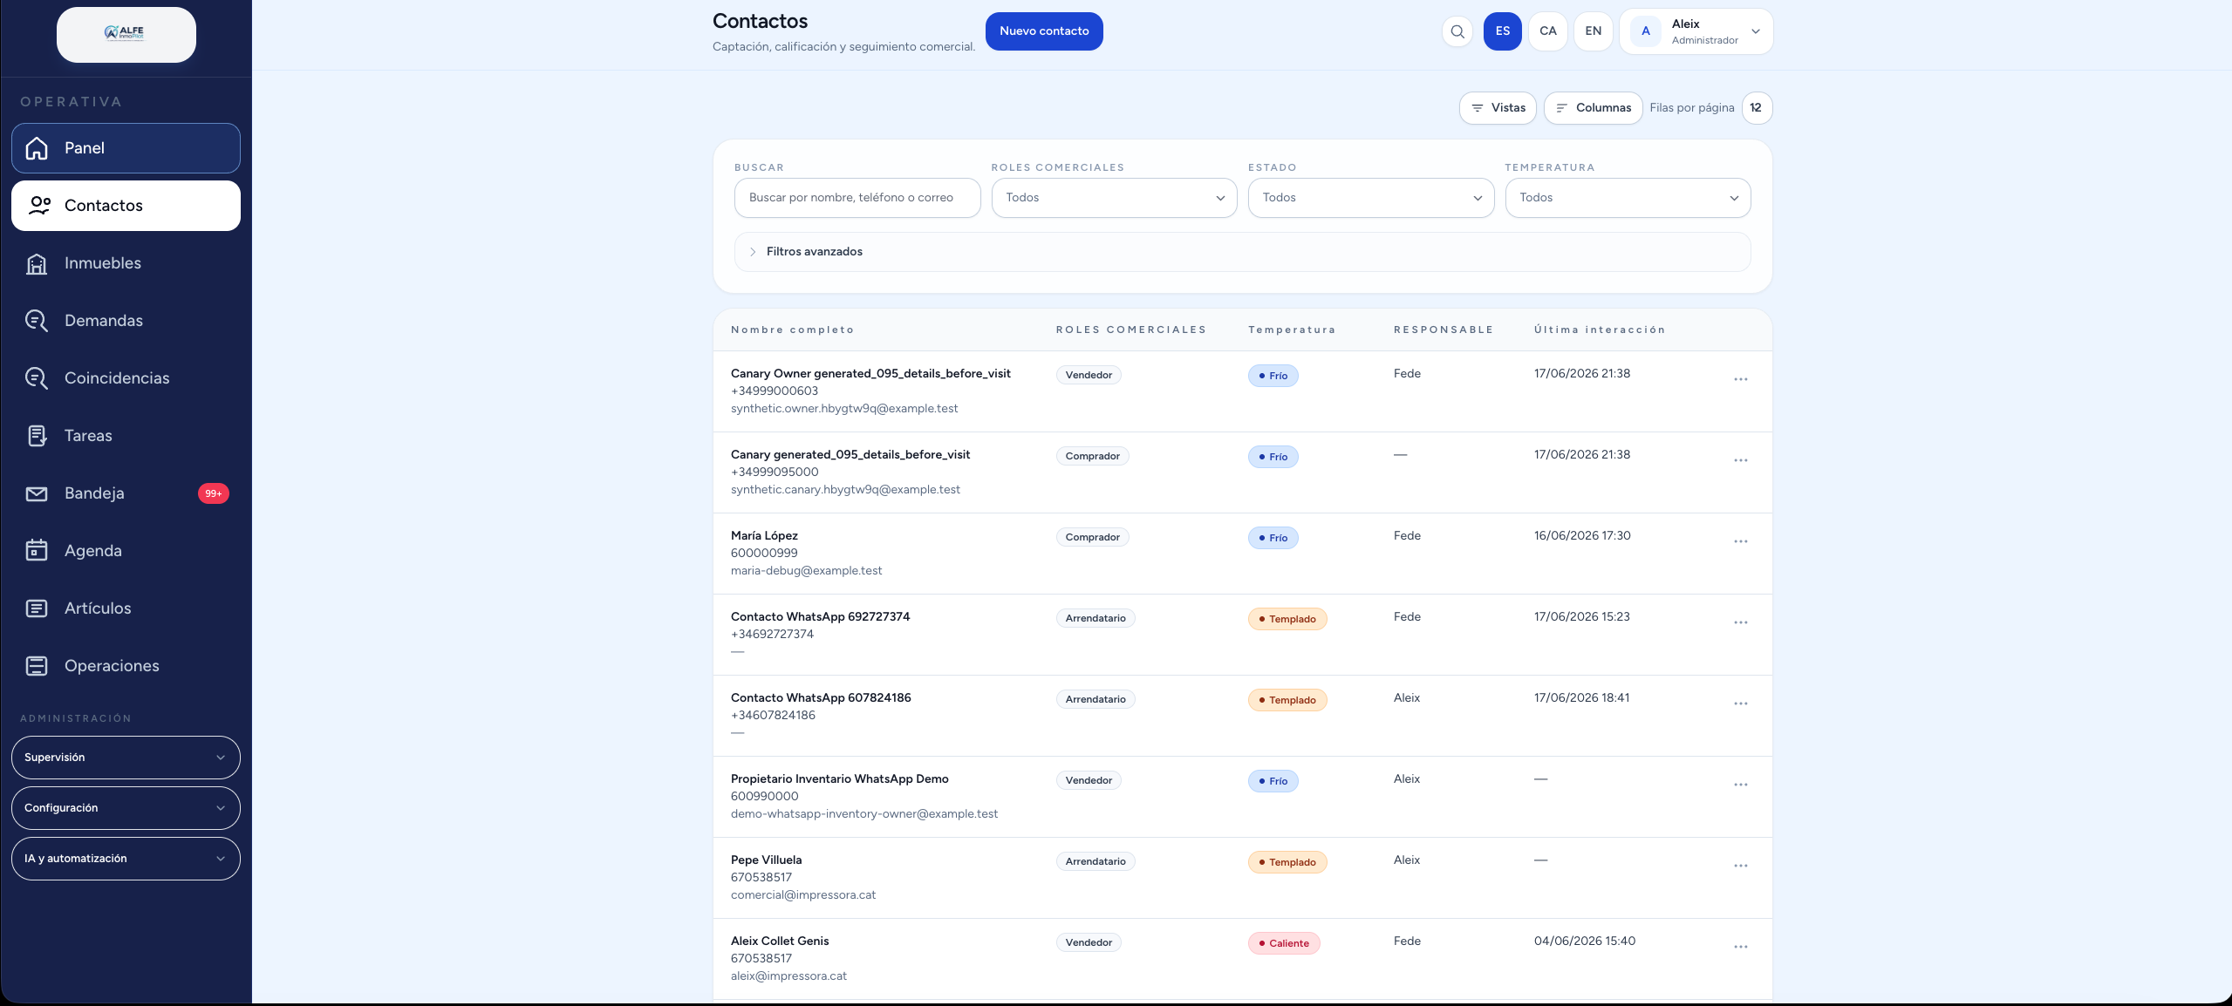Switch language to EN

[x=1593, y=31]
